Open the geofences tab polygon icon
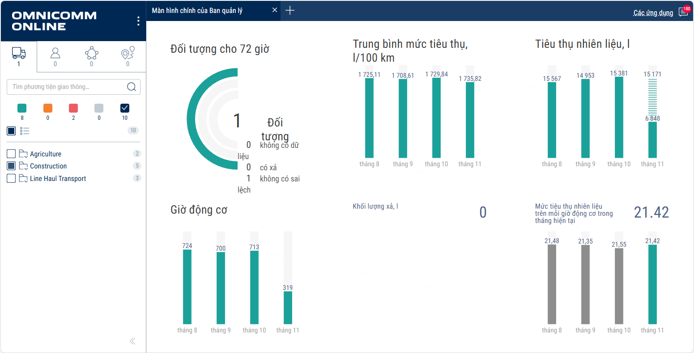The width and height of the screenshot is (694, 353). pos(91,54)
